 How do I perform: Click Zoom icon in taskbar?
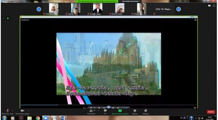pyautogui.click(x=46, y=118)
